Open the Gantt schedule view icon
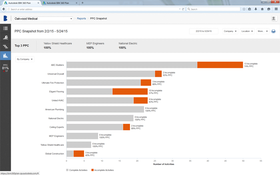Viewport: 280px width, 175px height. coord(5,46)
